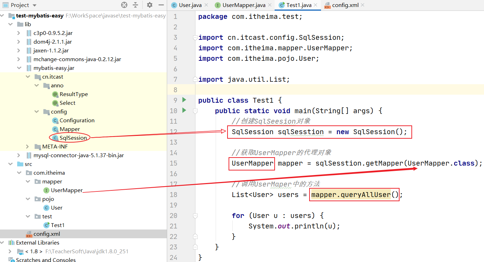Open the config.xml tab

pyautogui.click(x=344, y=5)
